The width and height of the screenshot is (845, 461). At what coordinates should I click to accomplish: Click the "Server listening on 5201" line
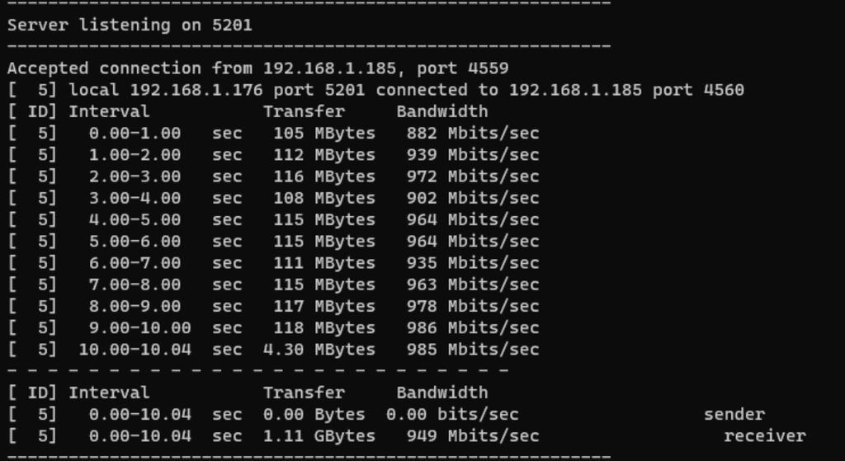(130, 25)
